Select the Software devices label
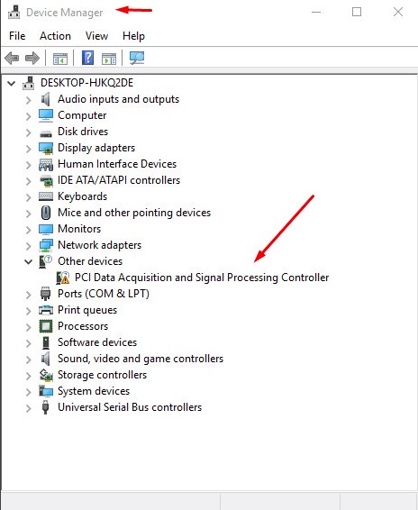 pos(97,342)
